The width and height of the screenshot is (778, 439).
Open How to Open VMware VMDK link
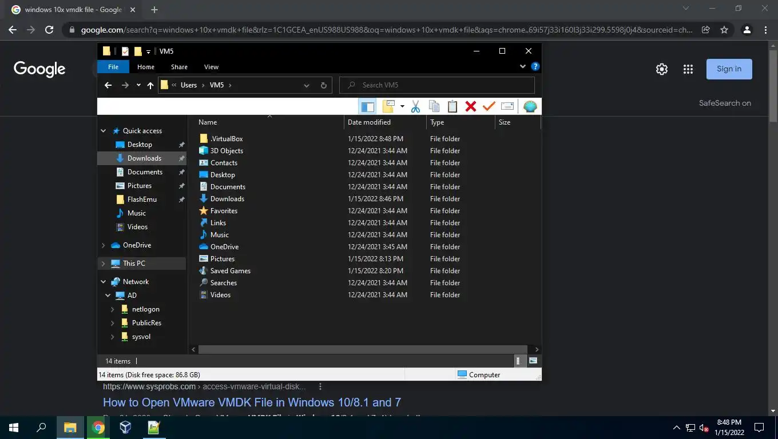click(x=252, y=402)
